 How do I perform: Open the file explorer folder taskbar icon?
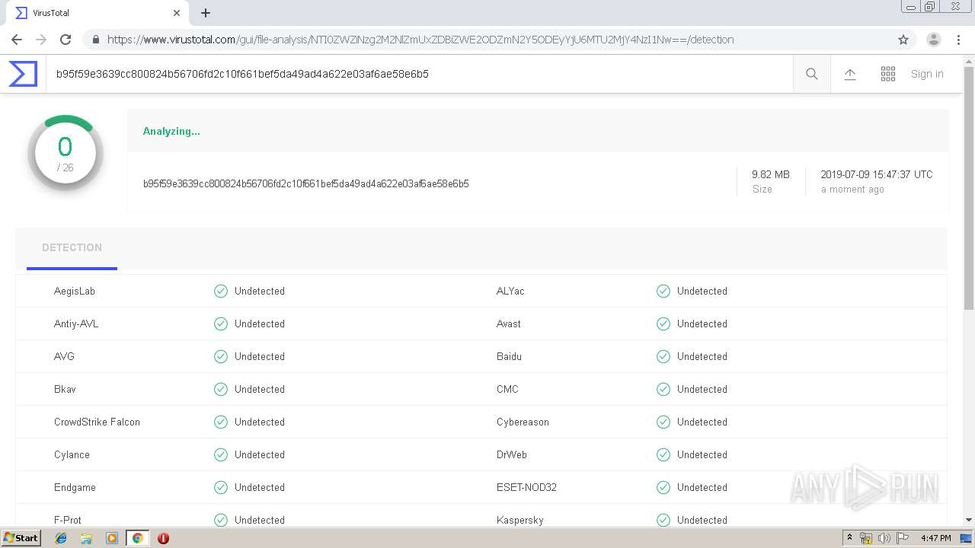86,538
